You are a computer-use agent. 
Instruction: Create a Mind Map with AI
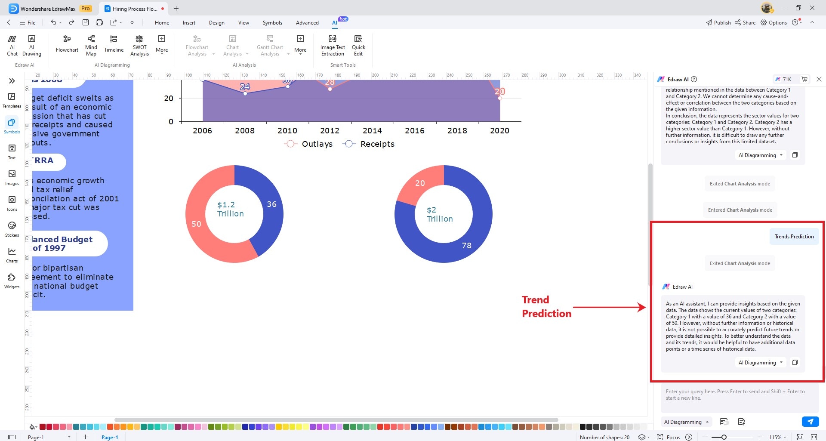[x=91, y=46]
